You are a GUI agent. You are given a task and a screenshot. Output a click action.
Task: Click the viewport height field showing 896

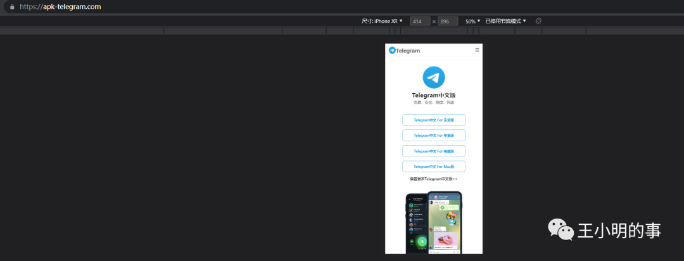[x=448, y=21]
